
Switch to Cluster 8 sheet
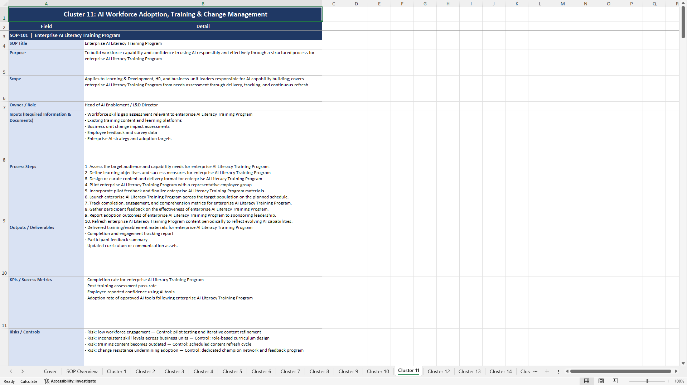(319, 371)
